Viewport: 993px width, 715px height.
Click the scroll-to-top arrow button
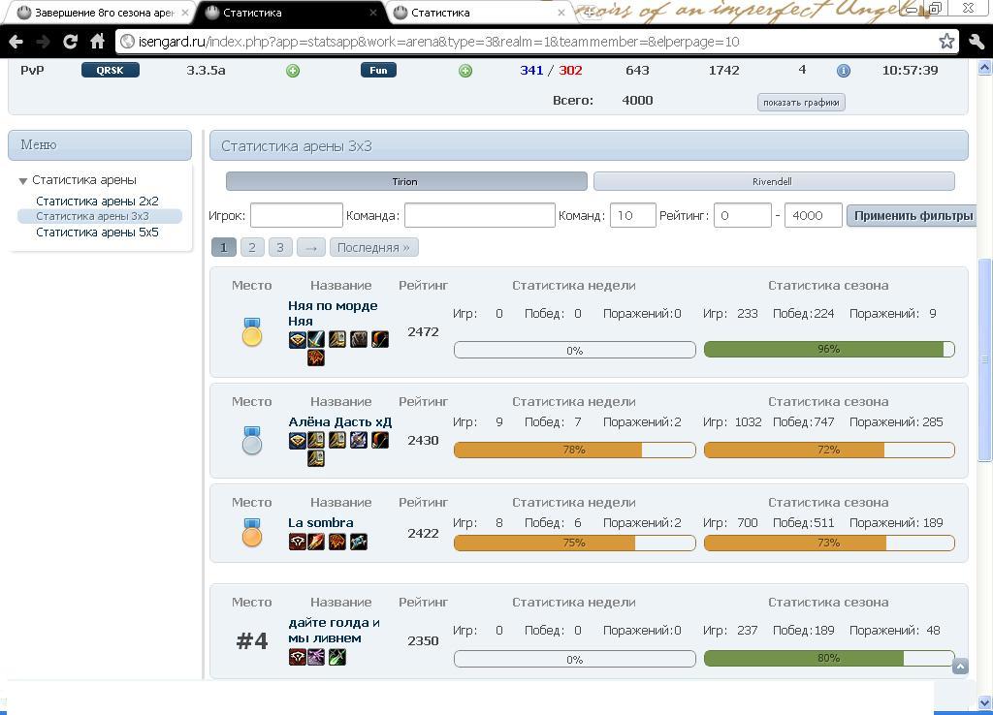[x=960, y=667]
